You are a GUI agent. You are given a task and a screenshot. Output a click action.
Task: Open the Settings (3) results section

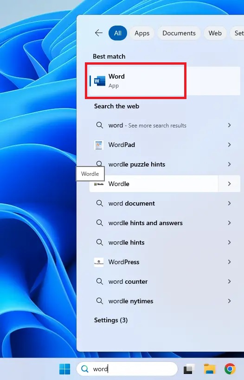pos(111,320)
